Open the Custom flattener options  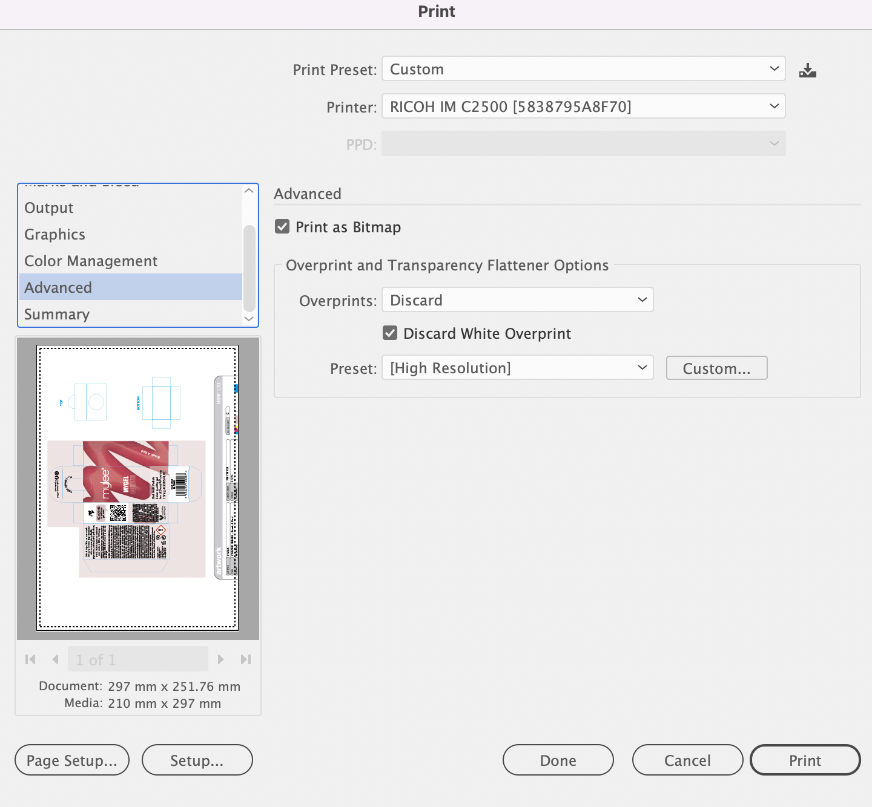pos(716,368)
